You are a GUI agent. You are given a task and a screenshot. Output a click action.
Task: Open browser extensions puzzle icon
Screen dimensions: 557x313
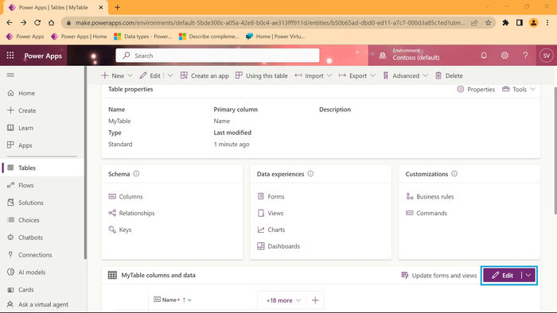[505, 23]
